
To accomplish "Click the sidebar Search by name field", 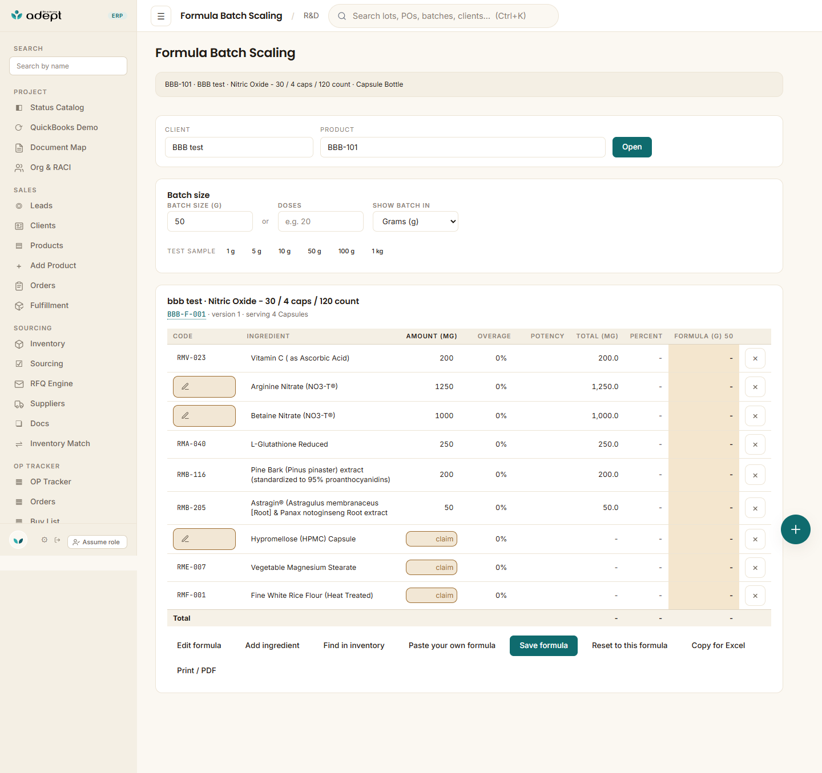I will (x=68, y=66).
